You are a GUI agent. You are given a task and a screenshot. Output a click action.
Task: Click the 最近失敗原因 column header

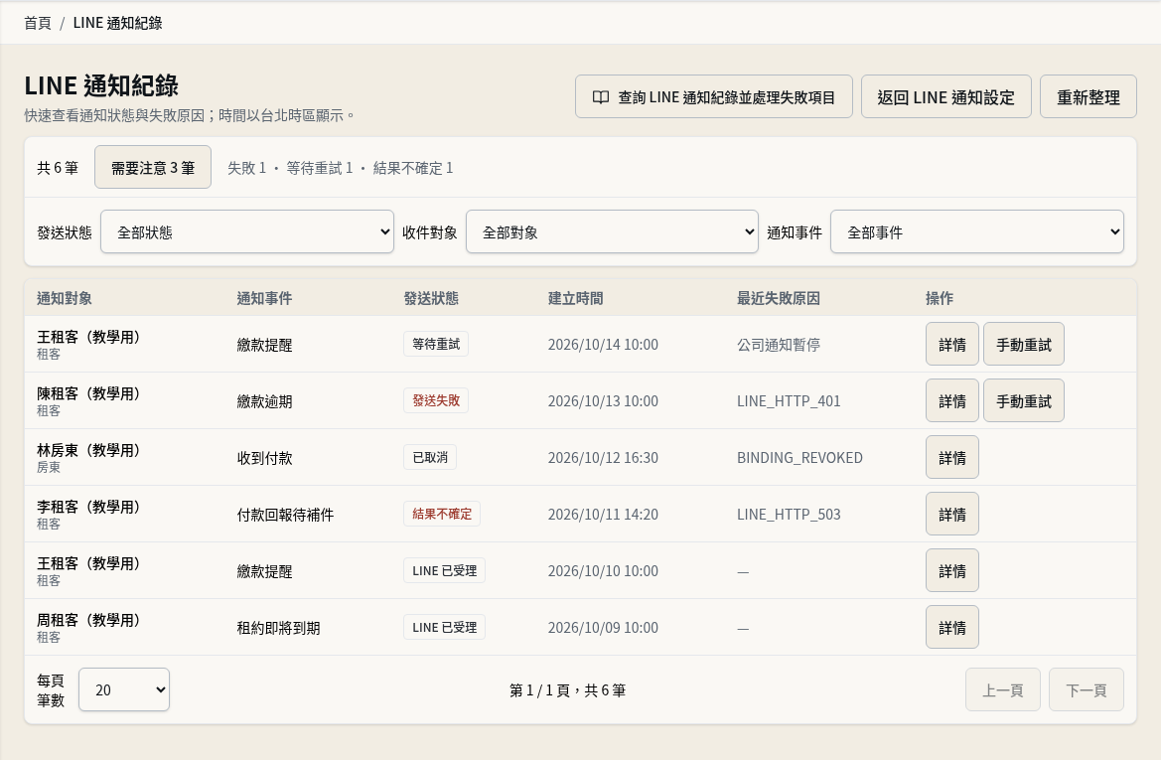coord(779,298)
